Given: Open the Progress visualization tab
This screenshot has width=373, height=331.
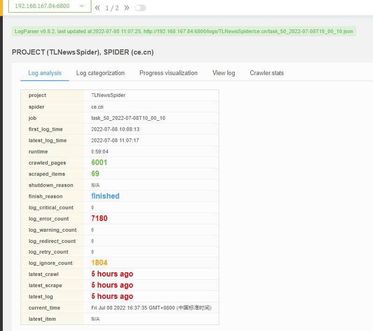Looking at the screenshot, I should click(x=168, y=73).
